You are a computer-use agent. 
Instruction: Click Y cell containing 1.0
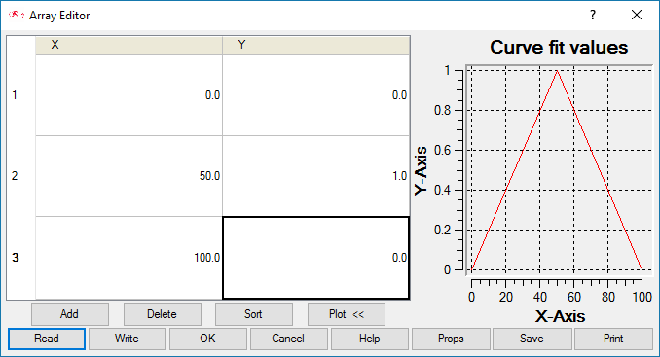[315, 176]
